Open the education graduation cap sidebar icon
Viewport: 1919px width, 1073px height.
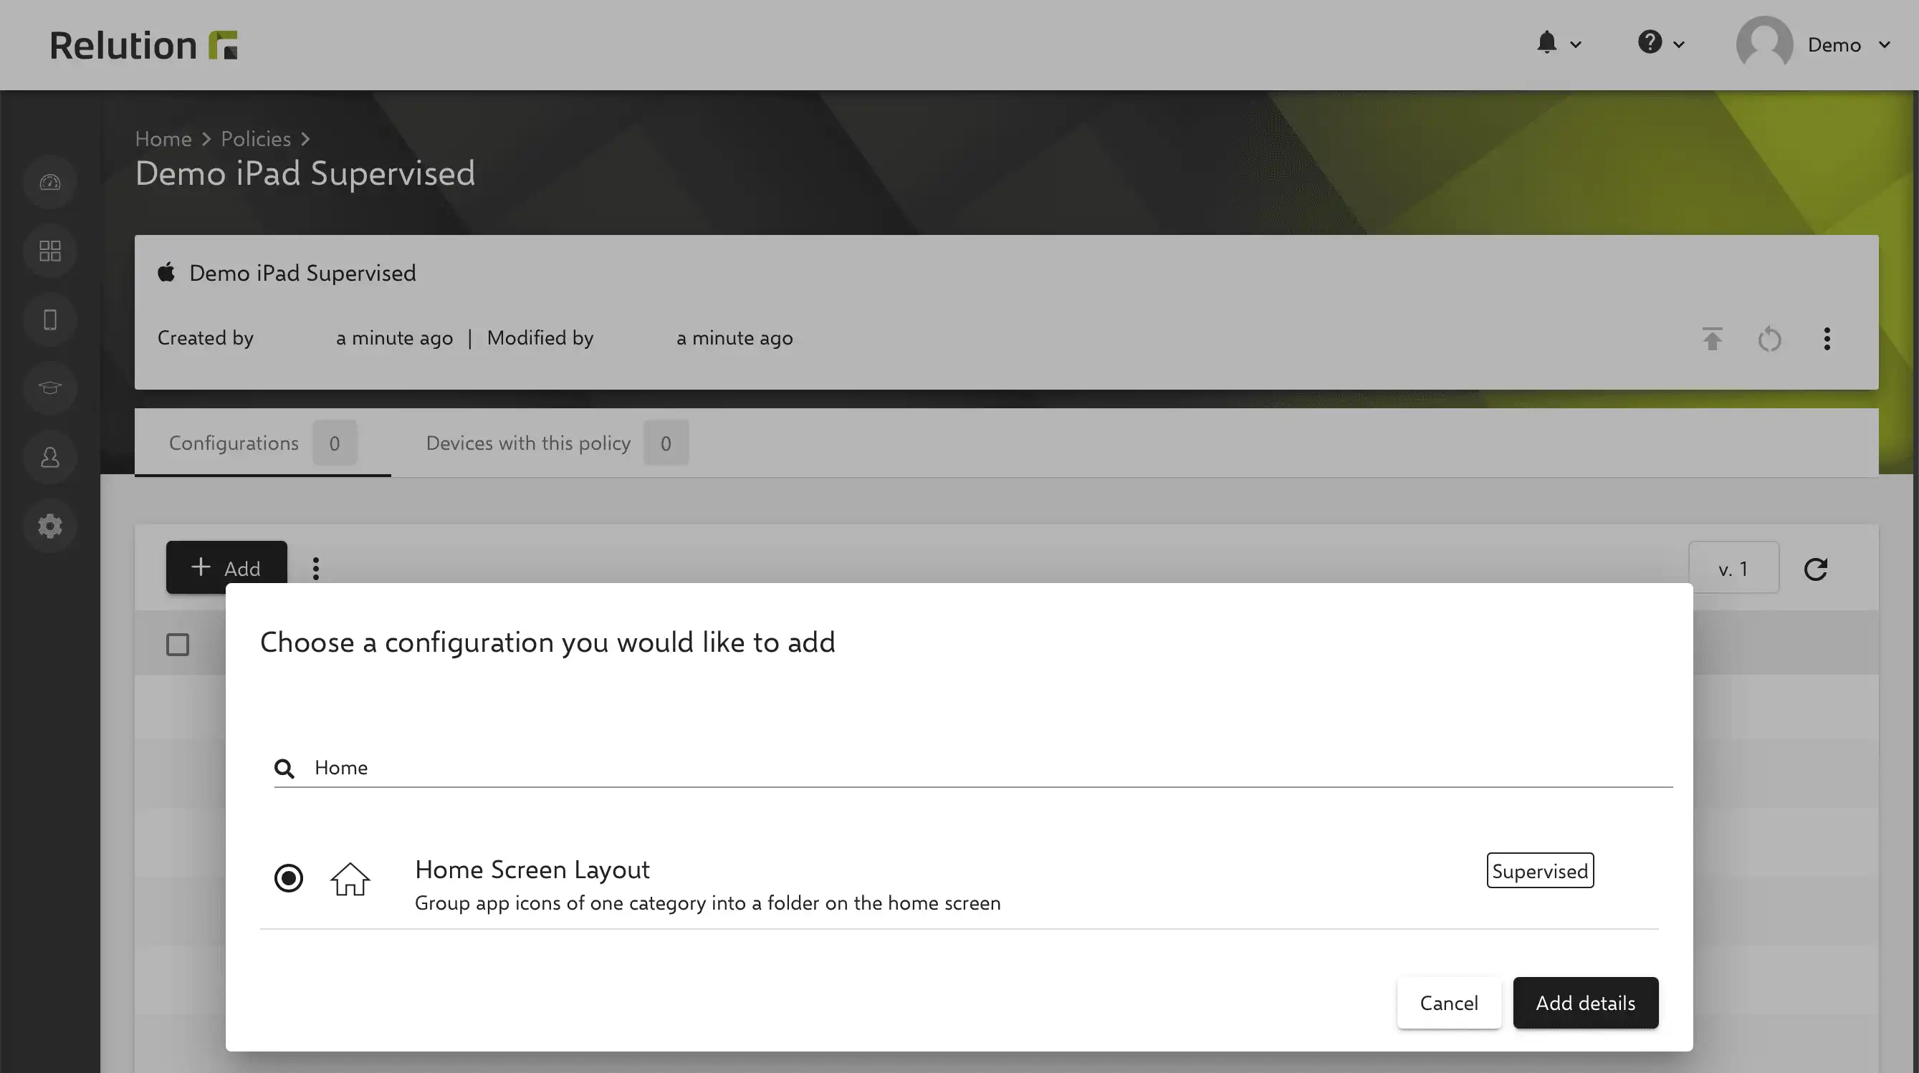tap(50, 388)
